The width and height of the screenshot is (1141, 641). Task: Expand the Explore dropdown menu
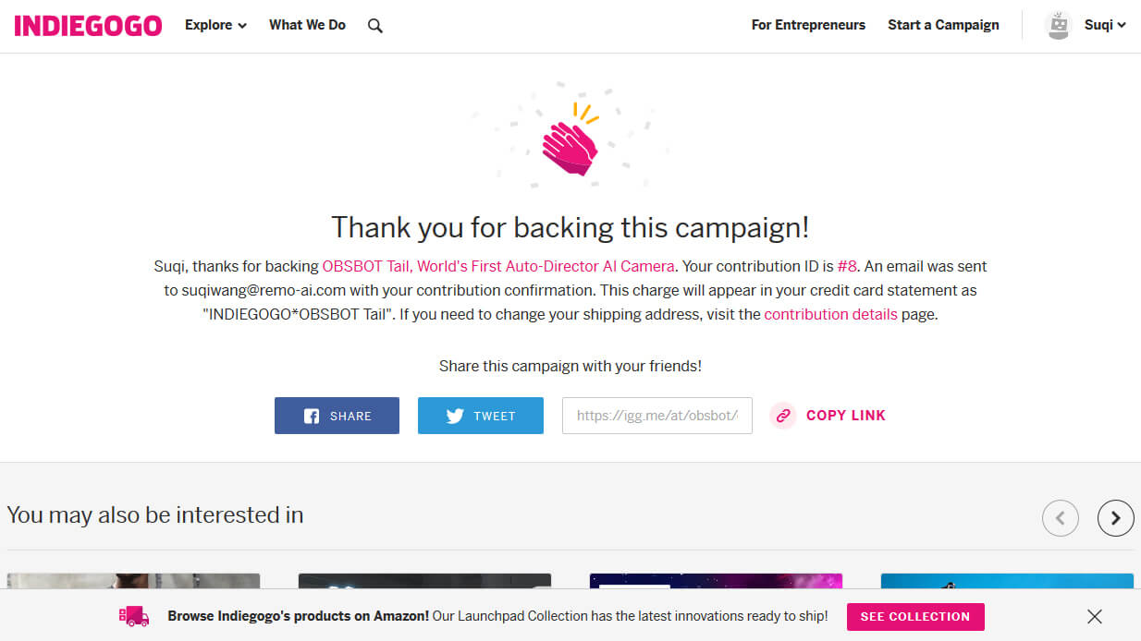click(215, 25)
